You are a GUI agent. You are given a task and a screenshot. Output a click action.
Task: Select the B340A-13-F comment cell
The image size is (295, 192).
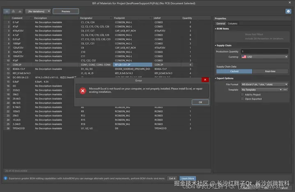coord(22,69)
